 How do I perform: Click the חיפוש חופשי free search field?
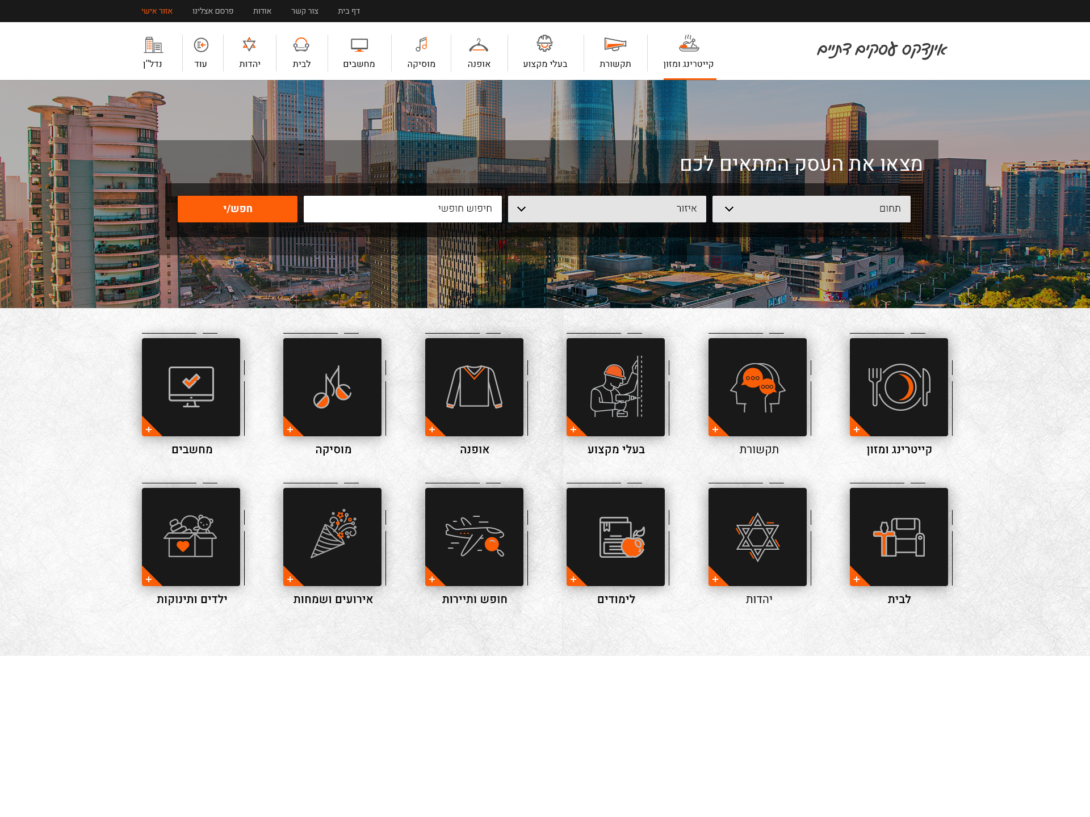pos(403,209)
